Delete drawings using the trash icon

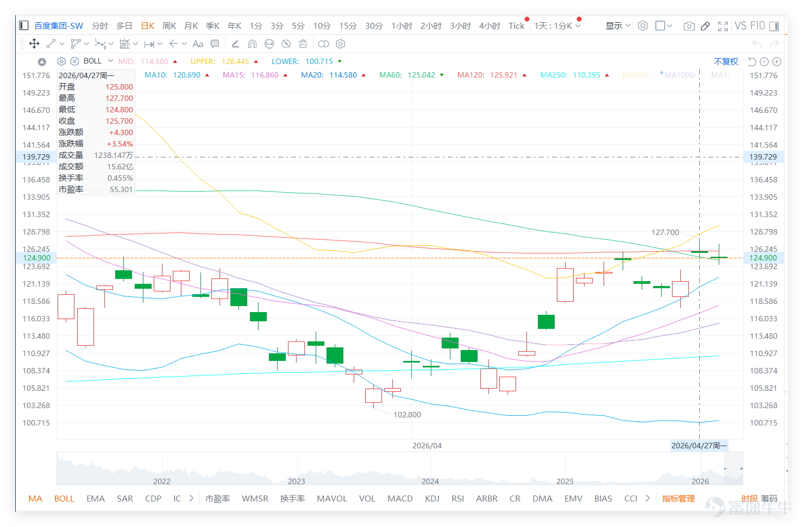pyautogui.click(x=303, y=44)
